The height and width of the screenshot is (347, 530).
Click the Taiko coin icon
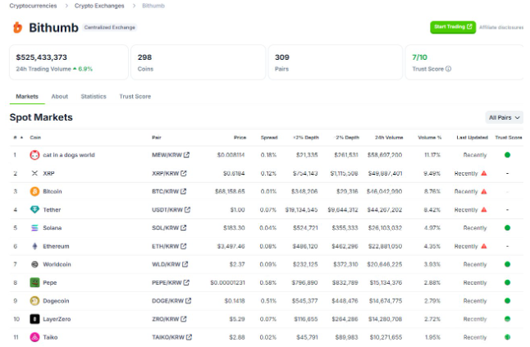pyautogui.click(x=34, y=337)
